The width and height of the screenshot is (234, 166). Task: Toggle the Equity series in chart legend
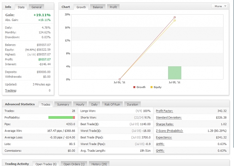(156, 87)
